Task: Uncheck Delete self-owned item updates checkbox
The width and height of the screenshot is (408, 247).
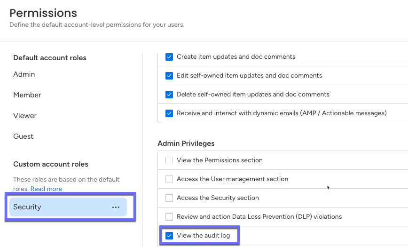Action: click(x=169, y=95)
